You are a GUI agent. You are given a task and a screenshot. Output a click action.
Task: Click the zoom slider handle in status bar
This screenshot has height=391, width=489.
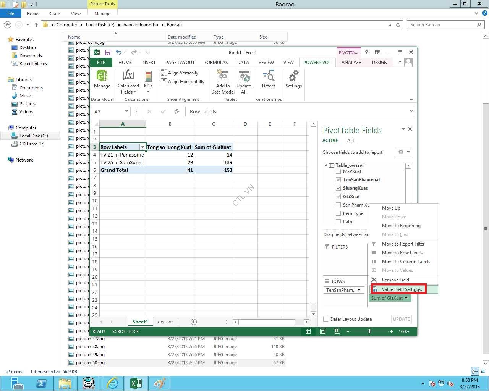pyautogui.click(x=369, y=331)
